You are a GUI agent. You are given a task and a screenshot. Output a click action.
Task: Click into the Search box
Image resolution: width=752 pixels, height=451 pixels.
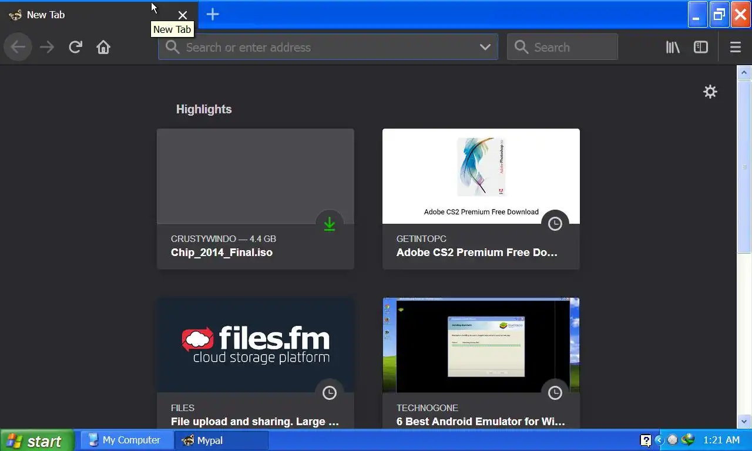click(x=562, y=47)
